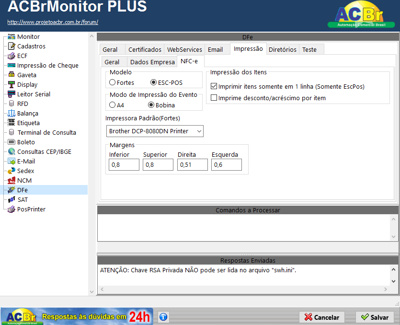Click the ACBr logo in header

coord(361,14)
